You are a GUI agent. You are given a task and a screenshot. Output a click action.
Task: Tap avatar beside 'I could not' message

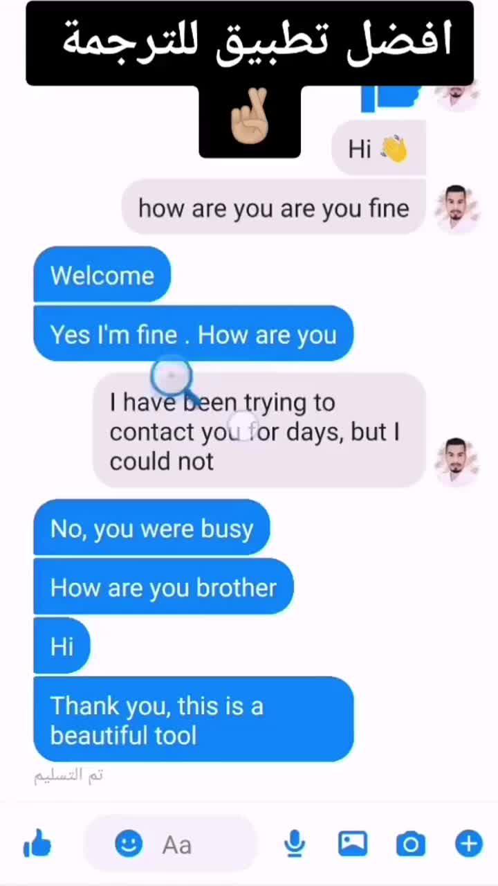(x=456, y=460)
